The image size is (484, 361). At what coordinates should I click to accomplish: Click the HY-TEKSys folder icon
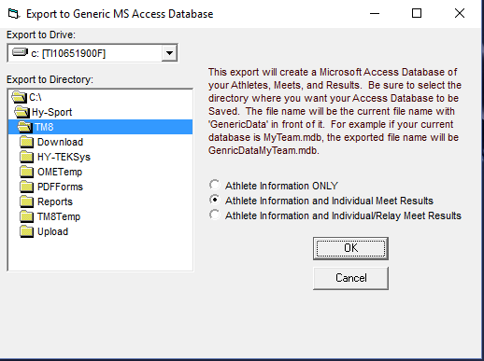26,157
